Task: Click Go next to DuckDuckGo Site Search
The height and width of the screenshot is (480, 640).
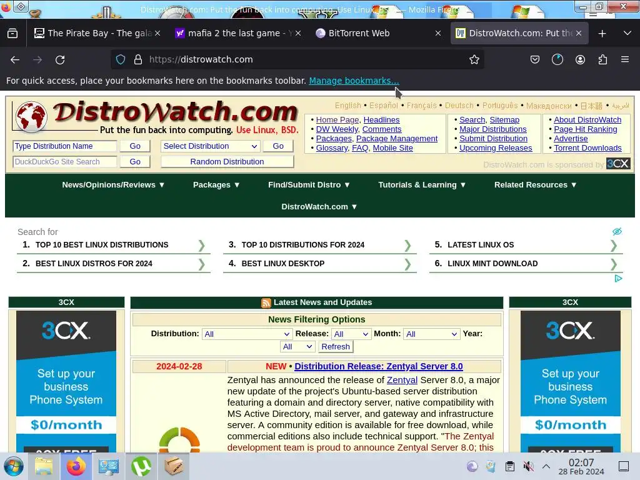Action: (x=135, y=162)
